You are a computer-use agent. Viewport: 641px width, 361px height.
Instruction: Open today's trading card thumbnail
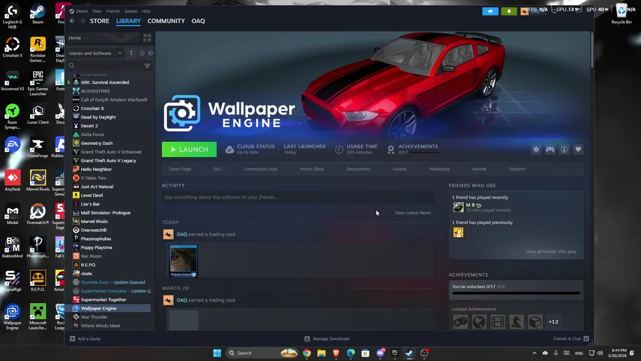pyautogui.click(x=183, y=261)
